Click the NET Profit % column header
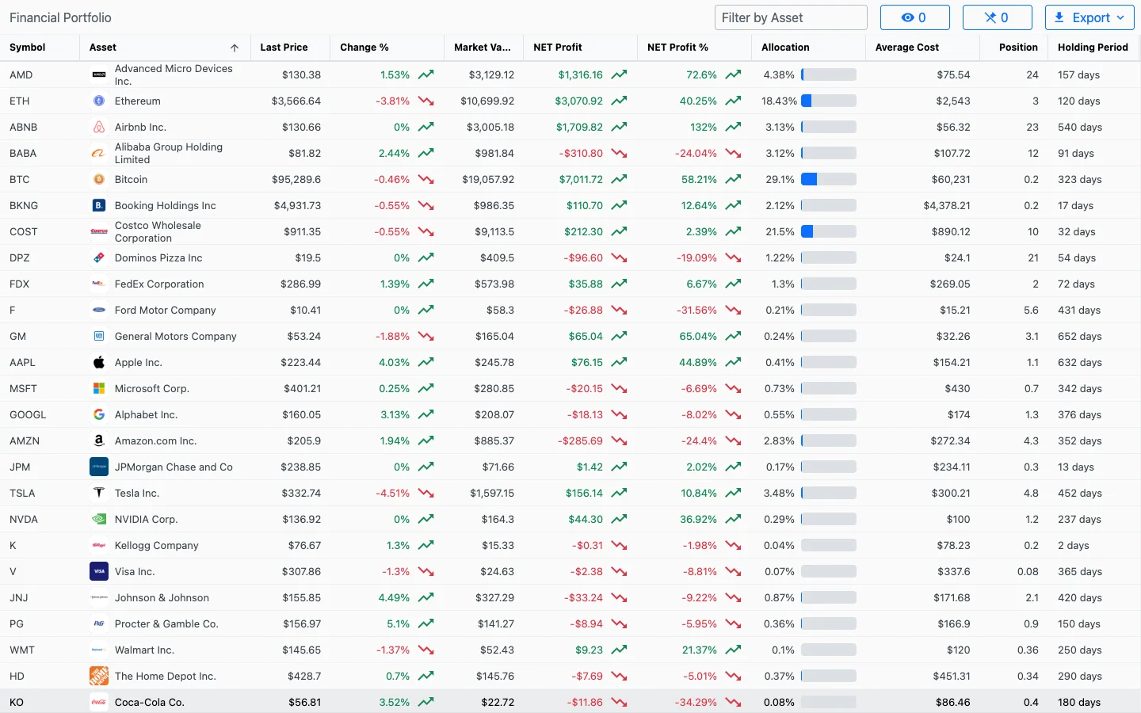The width and height of the screenshot is (1141, 713). (694, 48)
